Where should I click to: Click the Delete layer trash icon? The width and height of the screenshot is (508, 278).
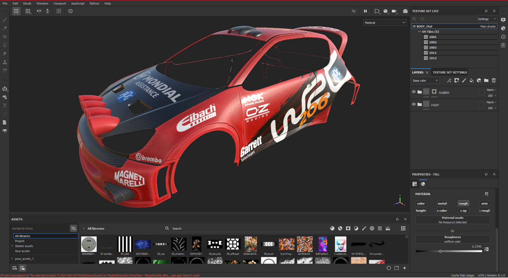tap(493, 80)
